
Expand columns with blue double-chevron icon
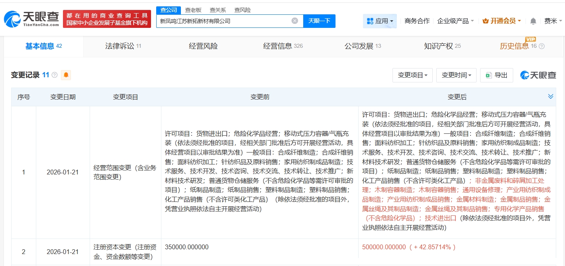pos(551,96)
